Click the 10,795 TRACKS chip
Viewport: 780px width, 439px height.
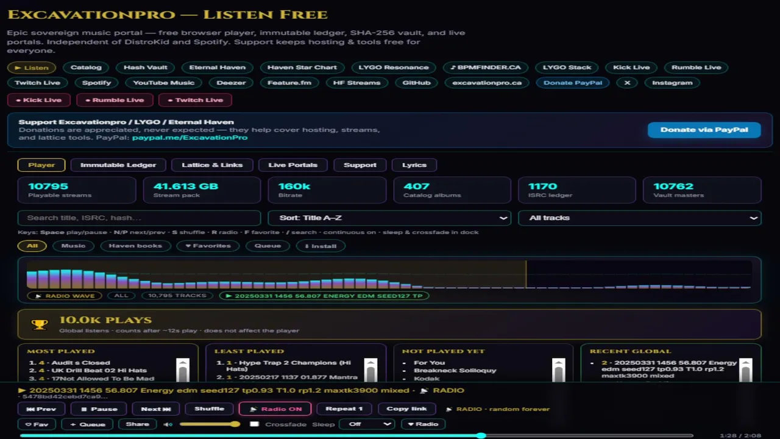177,296
